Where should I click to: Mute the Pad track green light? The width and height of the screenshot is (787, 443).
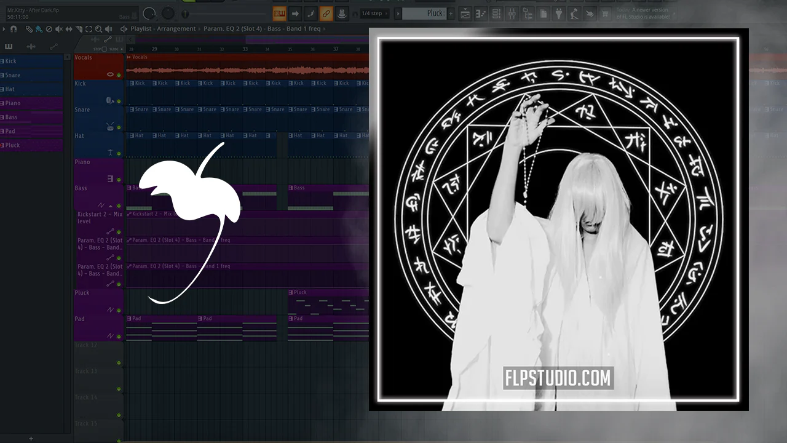pyautogui.click(x=119, y=336)
